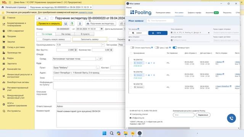Click the ellipsis button in the Пункт field
Screen dimensions: 244x137
[98, 68]
